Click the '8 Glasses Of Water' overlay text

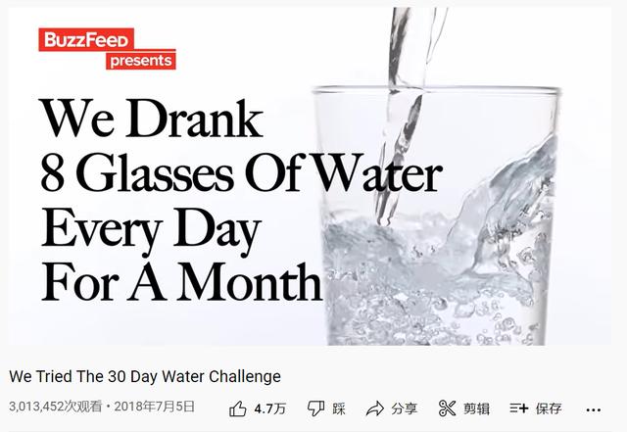click(x=241, y=174)
